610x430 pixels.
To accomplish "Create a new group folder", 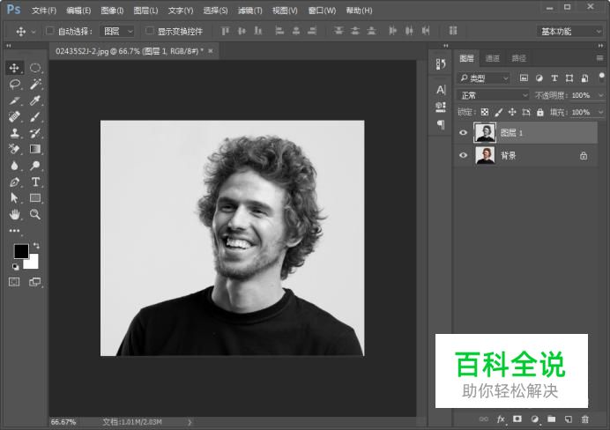I will 551,419.
